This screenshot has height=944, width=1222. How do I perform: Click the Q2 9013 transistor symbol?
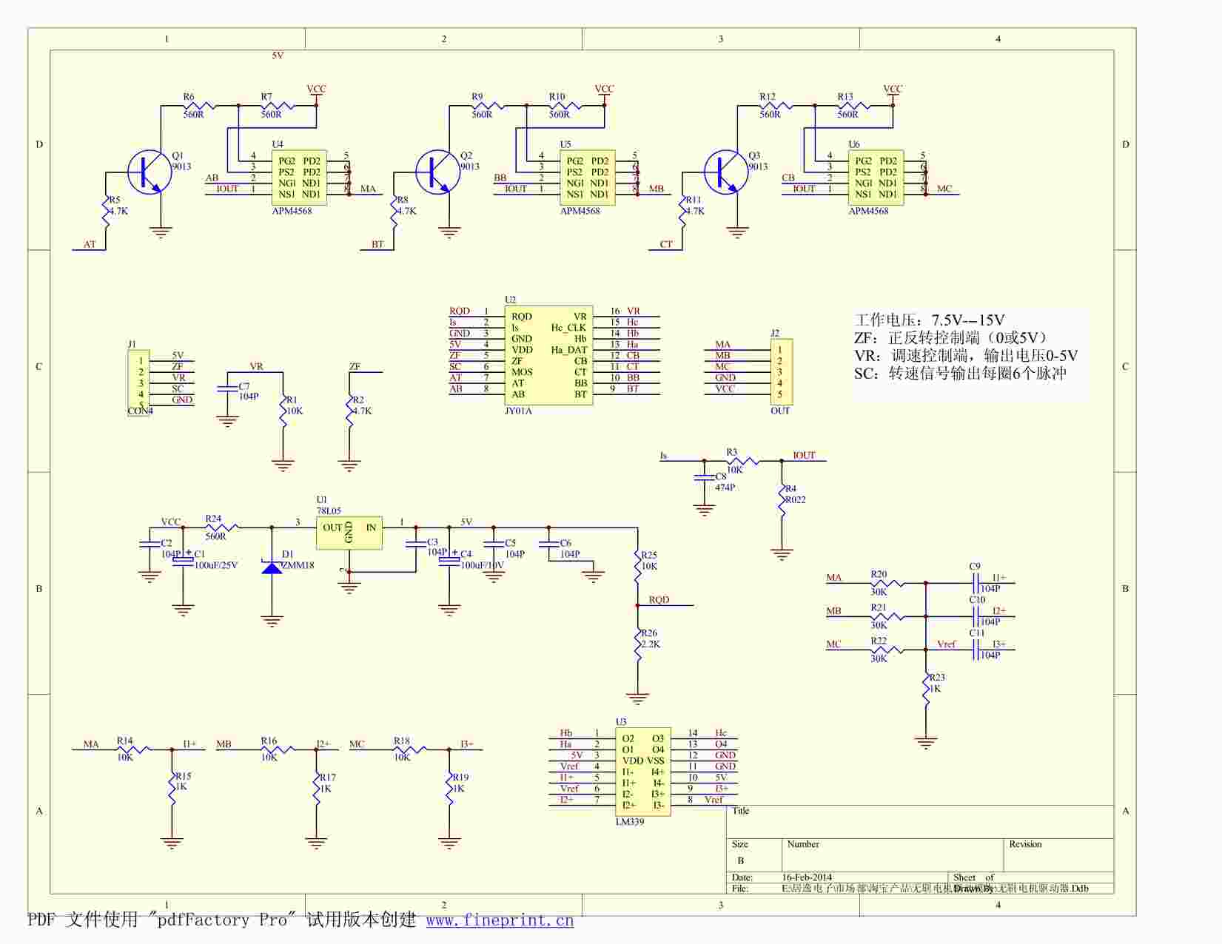click(437, 172)
